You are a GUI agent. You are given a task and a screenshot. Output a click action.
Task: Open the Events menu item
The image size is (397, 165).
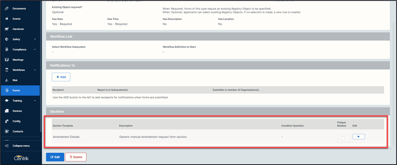pyautogui.click(x=20, y=19)
